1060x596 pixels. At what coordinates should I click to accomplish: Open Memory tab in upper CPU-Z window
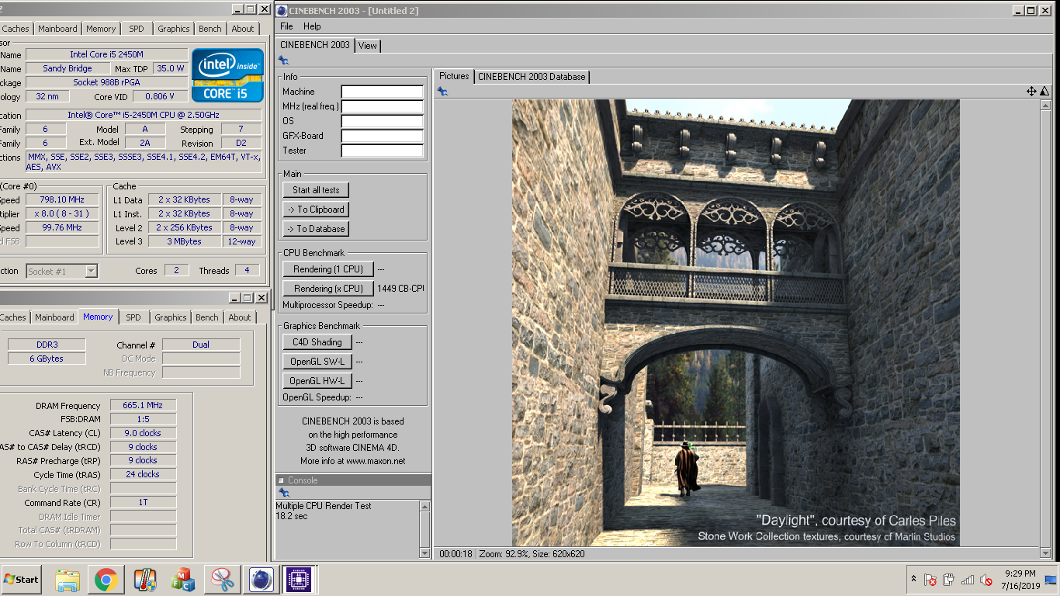101,29
